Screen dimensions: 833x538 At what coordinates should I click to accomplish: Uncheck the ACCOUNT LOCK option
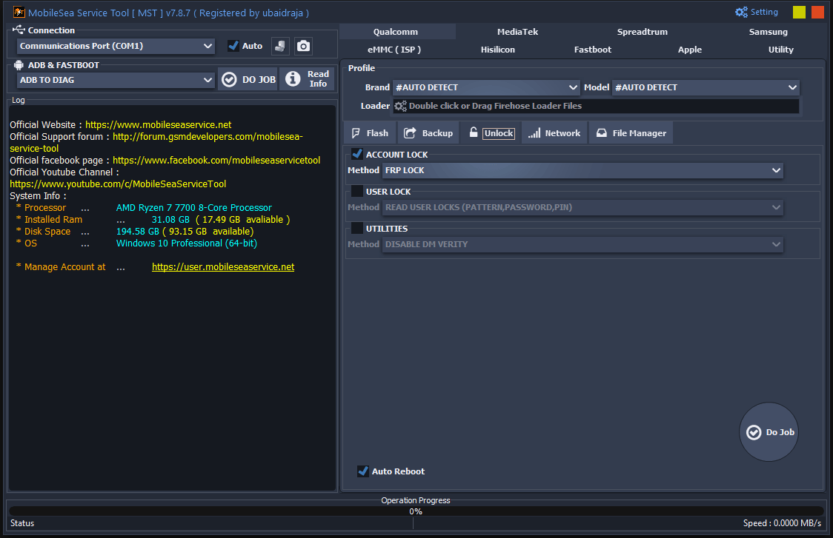[x=356, y=154]
